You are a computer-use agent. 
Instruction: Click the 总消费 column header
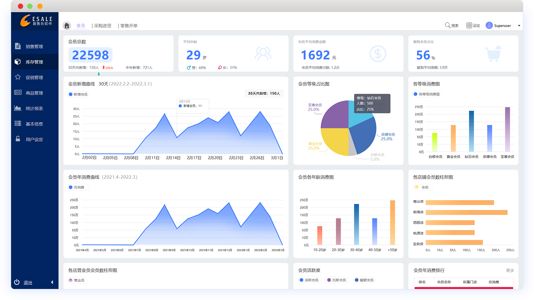(494, 282)
